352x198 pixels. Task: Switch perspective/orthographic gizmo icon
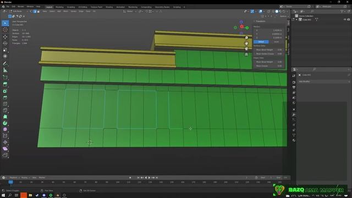tap(246, 54)
